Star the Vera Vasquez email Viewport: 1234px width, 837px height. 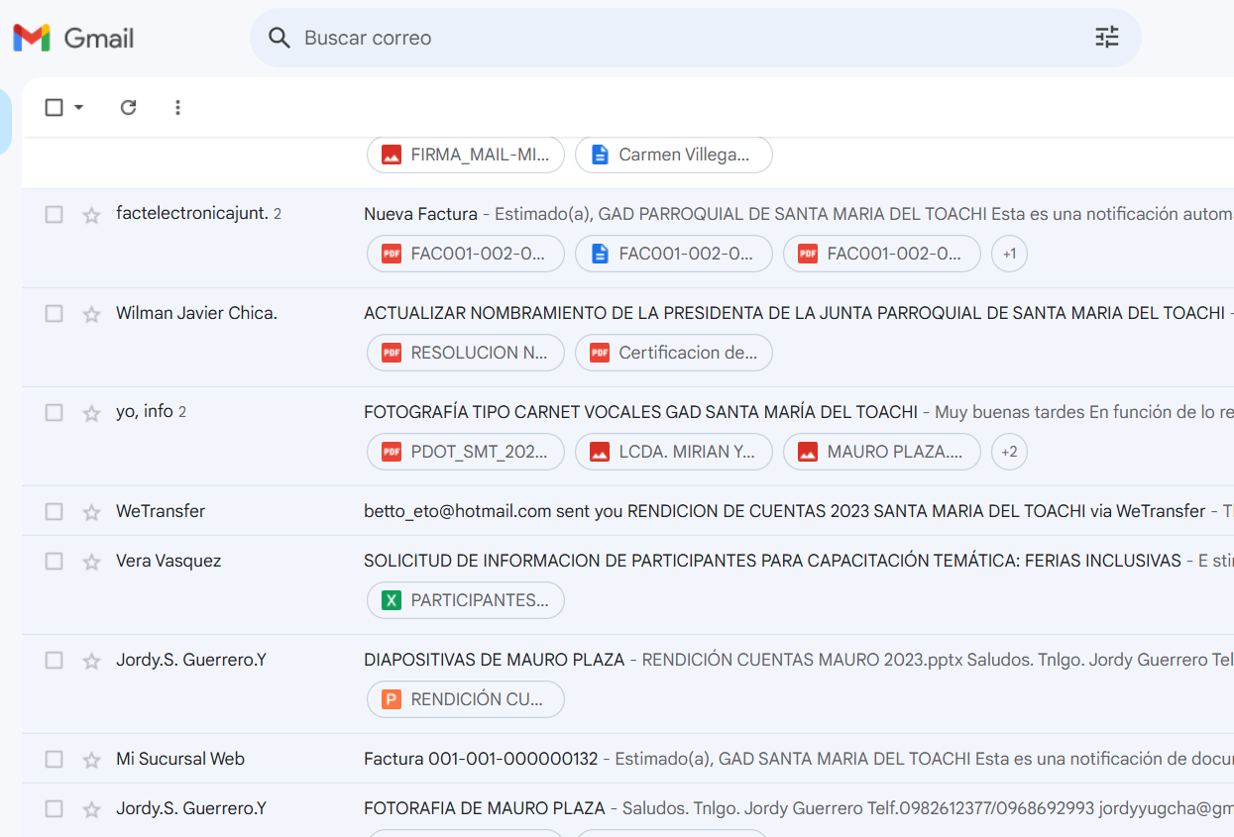coord(91,562)
